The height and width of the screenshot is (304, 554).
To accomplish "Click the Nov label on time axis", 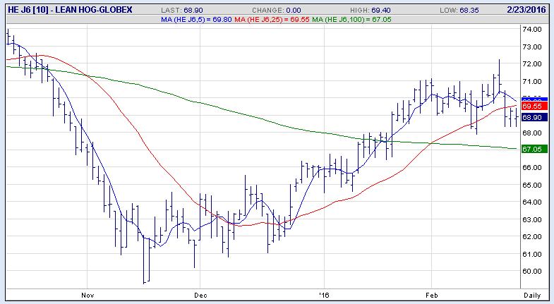I will pyautogui.click(x=88, y=294).
